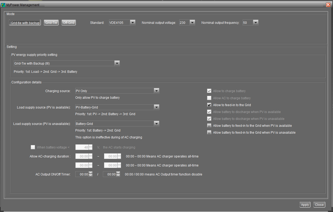This screenshot has width=333, height=212.
Task: Enable battery feed-in when PV is unavailable
Action: [x=209, y=133]
